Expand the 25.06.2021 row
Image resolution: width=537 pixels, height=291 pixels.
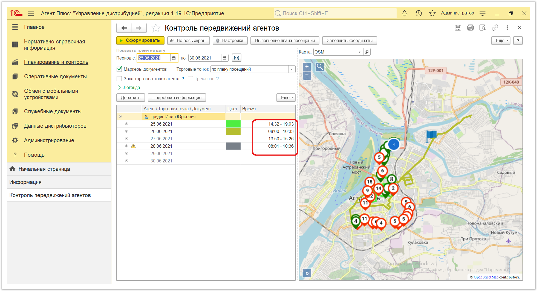coord(126,124)
